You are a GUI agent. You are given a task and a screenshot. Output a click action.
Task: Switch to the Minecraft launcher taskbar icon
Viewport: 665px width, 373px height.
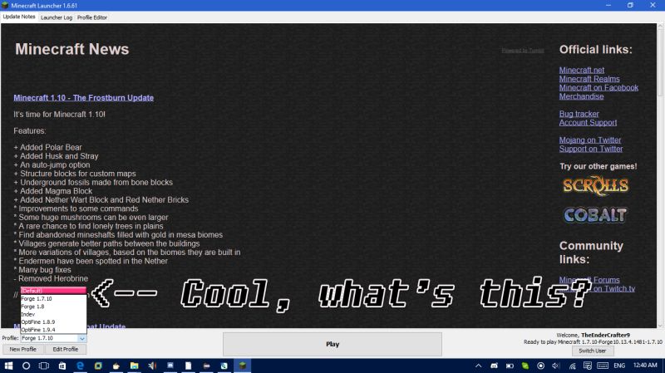(x=242, y=366)
